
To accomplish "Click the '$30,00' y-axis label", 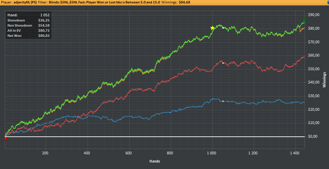I will 313,96.
